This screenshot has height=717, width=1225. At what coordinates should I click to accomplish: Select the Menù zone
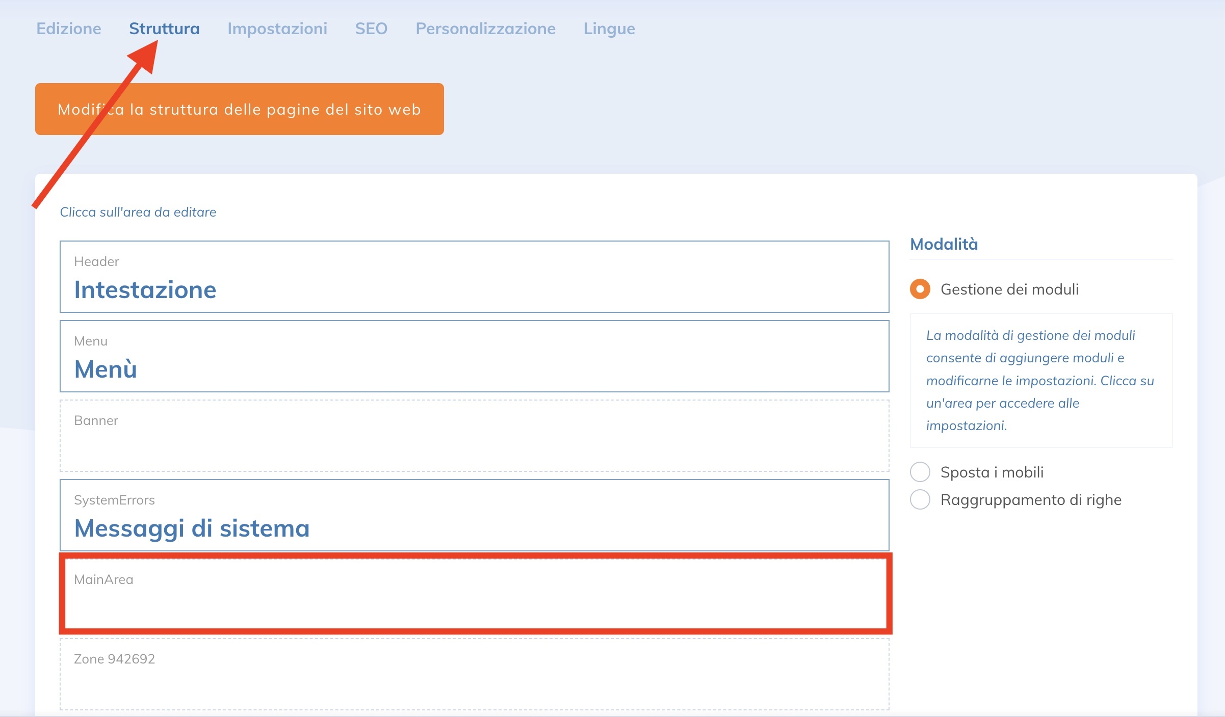point(474,356)
